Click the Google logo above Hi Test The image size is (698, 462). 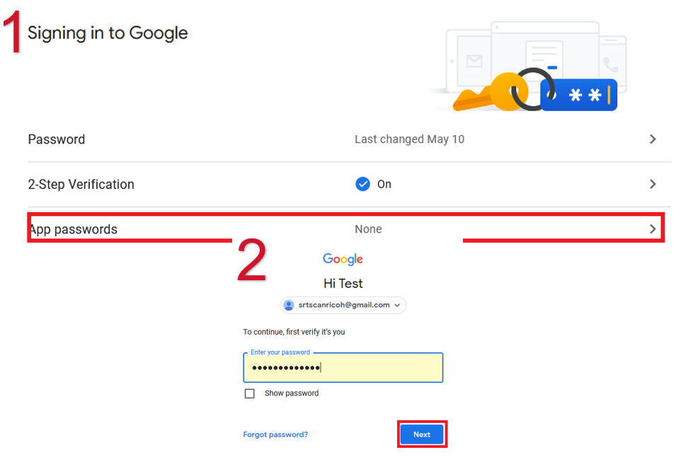(x=343, y=260)
